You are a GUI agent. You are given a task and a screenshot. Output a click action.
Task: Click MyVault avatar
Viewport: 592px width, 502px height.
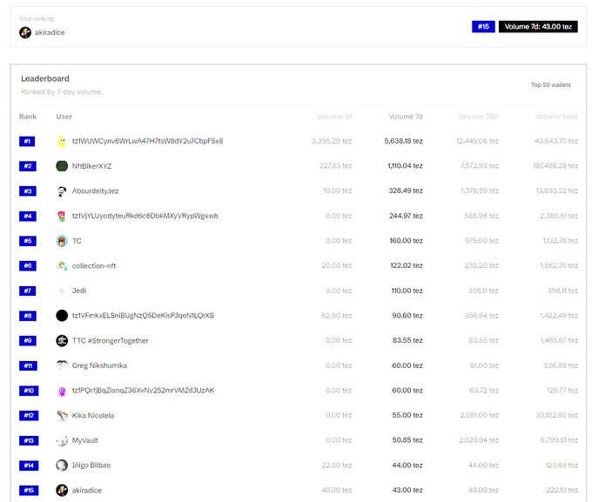[x=62, y=440]
